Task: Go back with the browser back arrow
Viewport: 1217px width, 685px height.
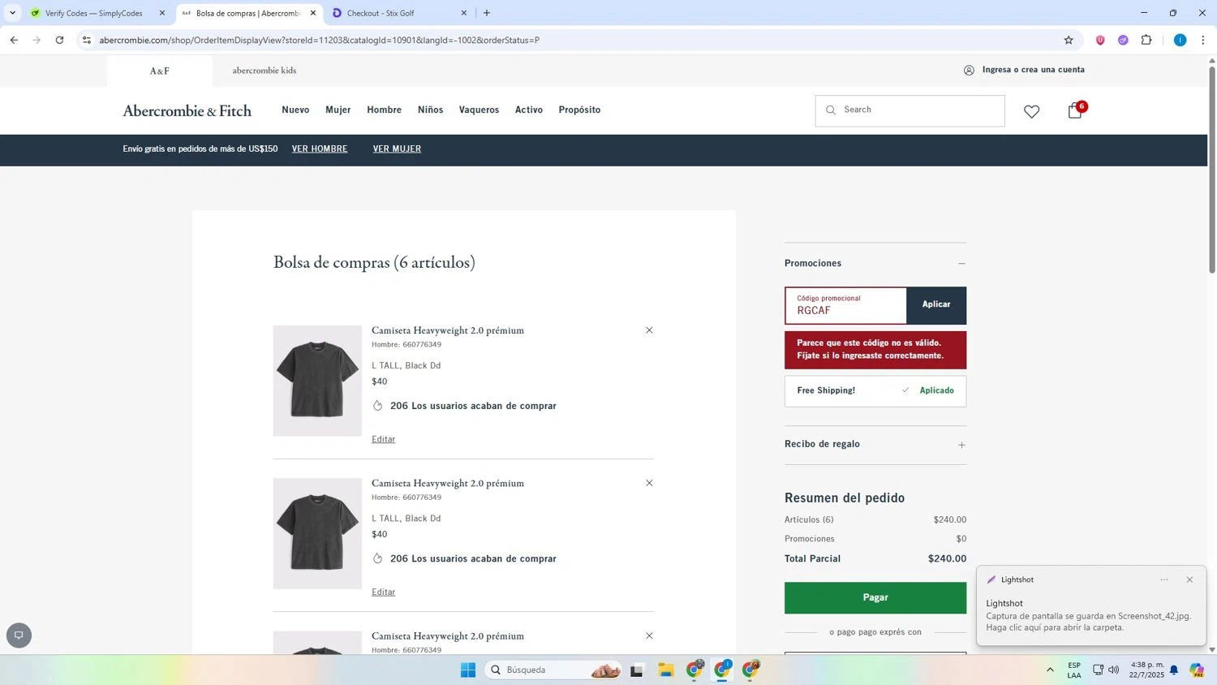Action: (14, 40)
